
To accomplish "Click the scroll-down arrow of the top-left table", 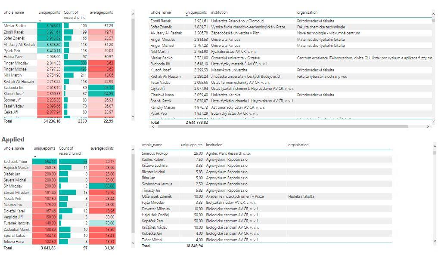I will pyautogui.click(x=133, y=116).
